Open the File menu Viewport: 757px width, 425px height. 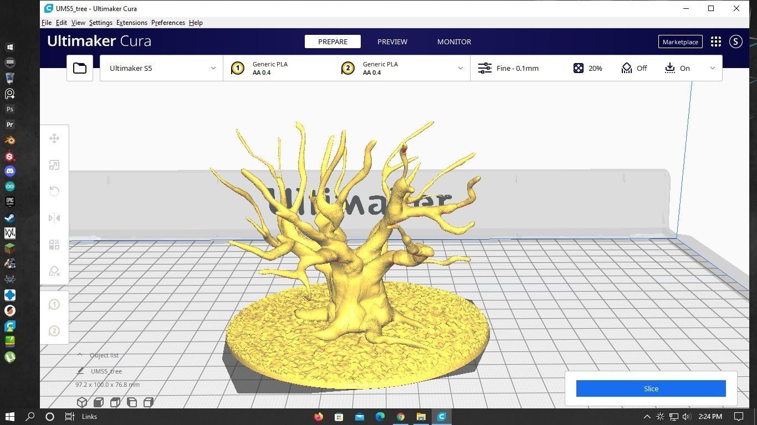tap(47, 23)
